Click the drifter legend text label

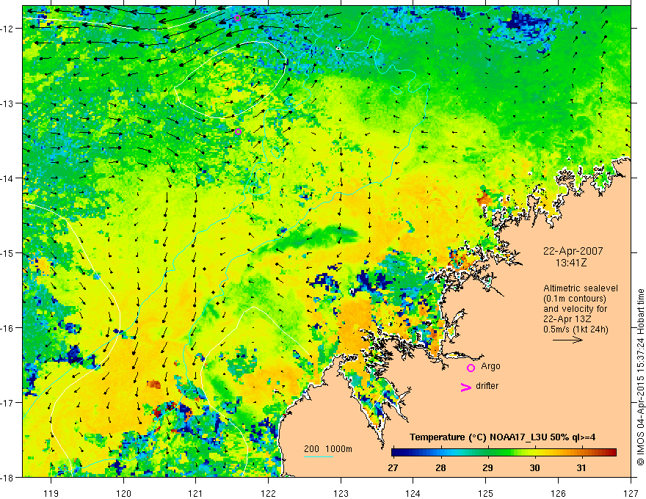coord(487,386)
